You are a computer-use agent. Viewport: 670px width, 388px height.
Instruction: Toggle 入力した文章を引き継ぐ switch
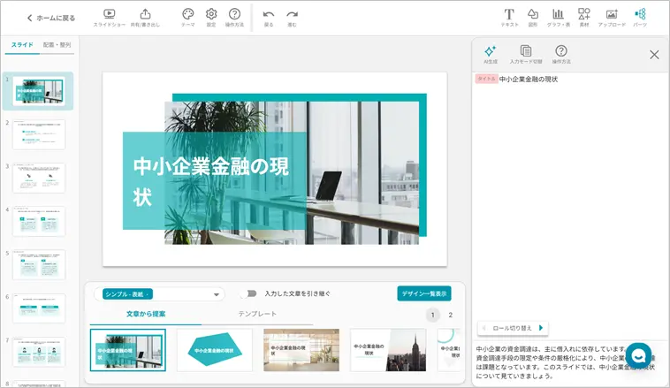click(248, 293)
